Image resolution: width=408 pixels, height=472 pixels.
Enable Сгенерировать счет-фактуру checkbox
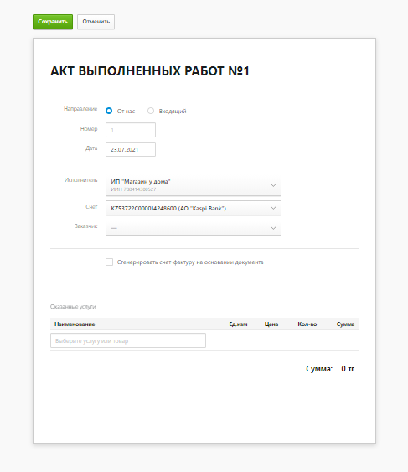point(109,262)
